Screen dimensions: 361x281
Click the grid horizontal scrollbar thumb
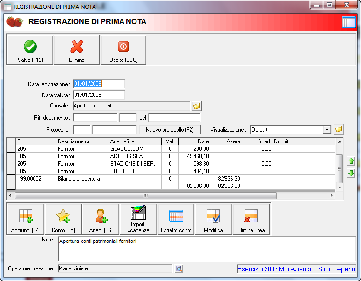coord(146,195)
